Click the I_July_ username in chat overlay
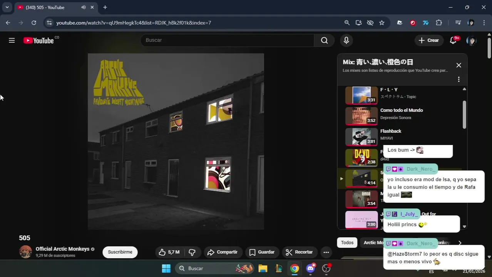This screenshot has width=492, height=277. pos(408,214)
